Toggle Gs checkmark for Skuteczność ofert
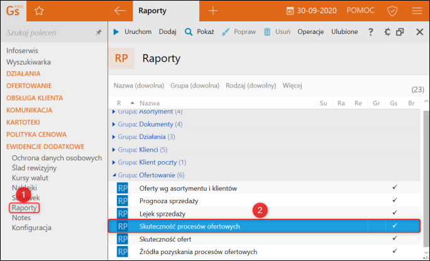The width and height of the screenshot is (430, 261). tap(394, 238)
